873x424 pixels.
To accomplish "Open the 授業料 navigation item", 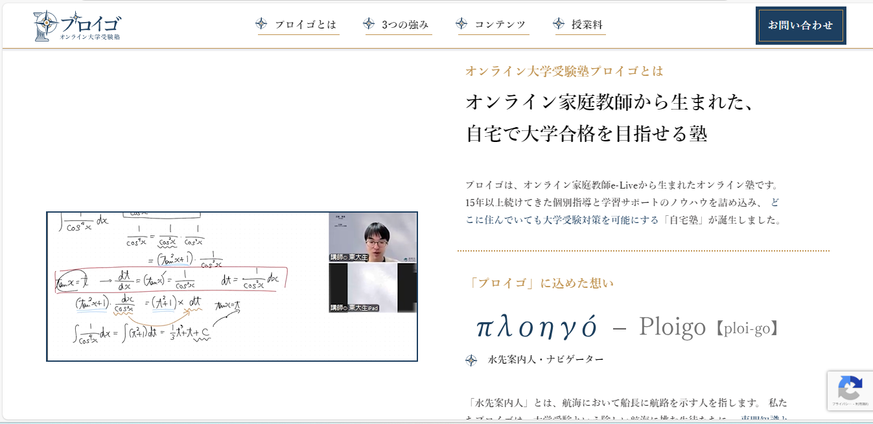I will tap(587, 25).
